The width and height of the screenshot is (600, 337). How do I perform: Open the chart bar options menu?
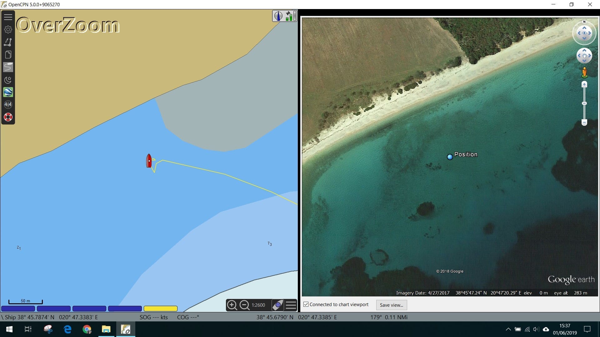(x=291, y=305)
